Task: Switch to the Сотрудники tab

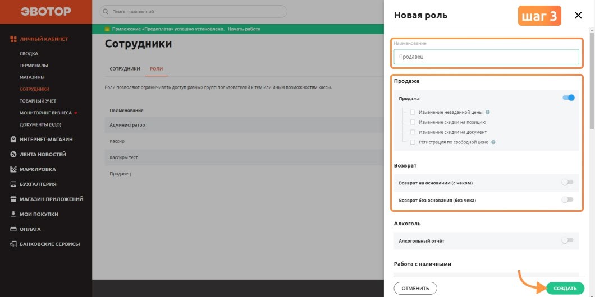Action: [125, 69]
